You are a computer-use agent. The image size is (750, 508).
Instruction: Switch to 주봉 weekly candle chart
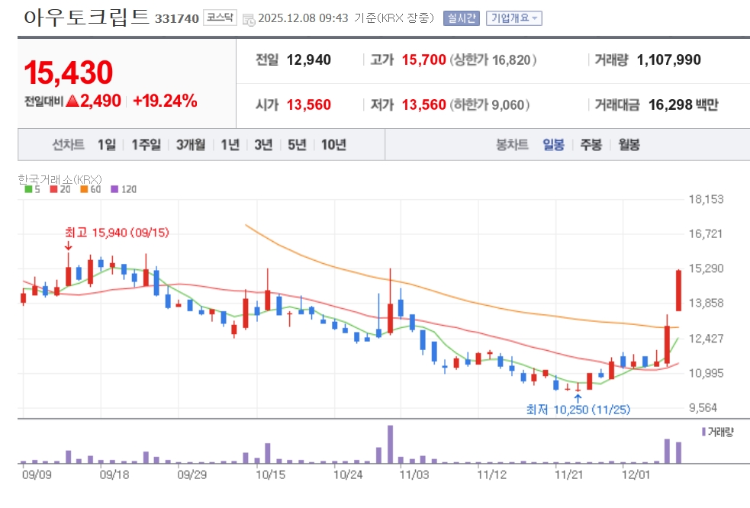click(591, 144)
